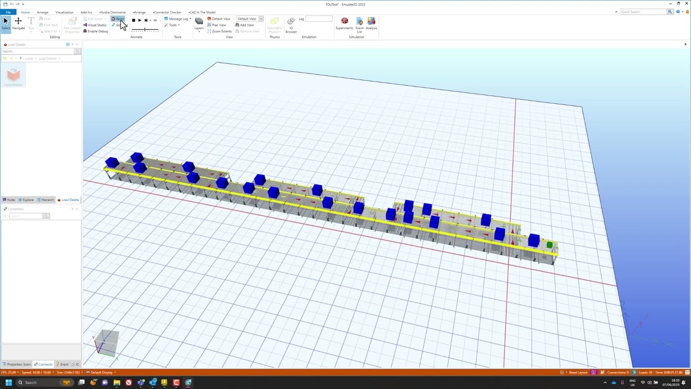Adjust the animation speed slider
The height and width of the screenshot is (389, 691).
tap(145, 30)
